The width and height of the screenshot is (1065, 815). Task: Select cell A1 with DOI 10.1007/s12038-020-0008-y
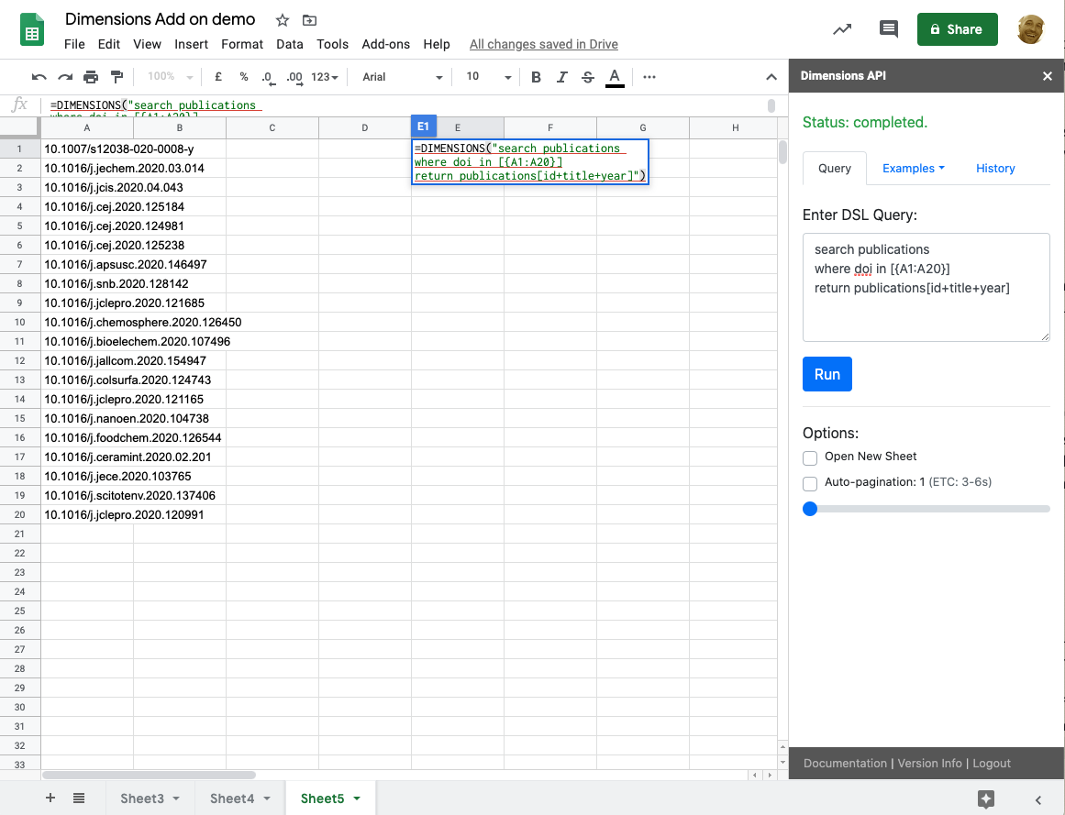click(87, 149)
